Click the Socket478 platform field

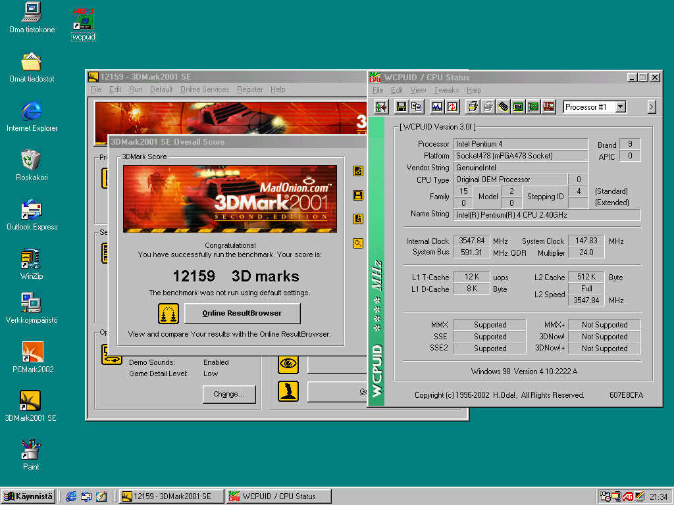coord(521,156)
